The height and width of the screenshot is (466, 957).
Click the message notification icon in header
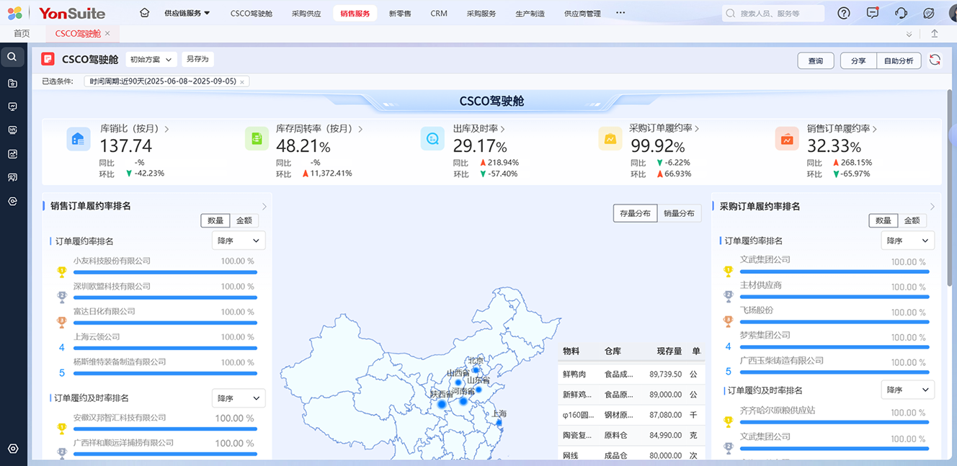tap(873, 13)
